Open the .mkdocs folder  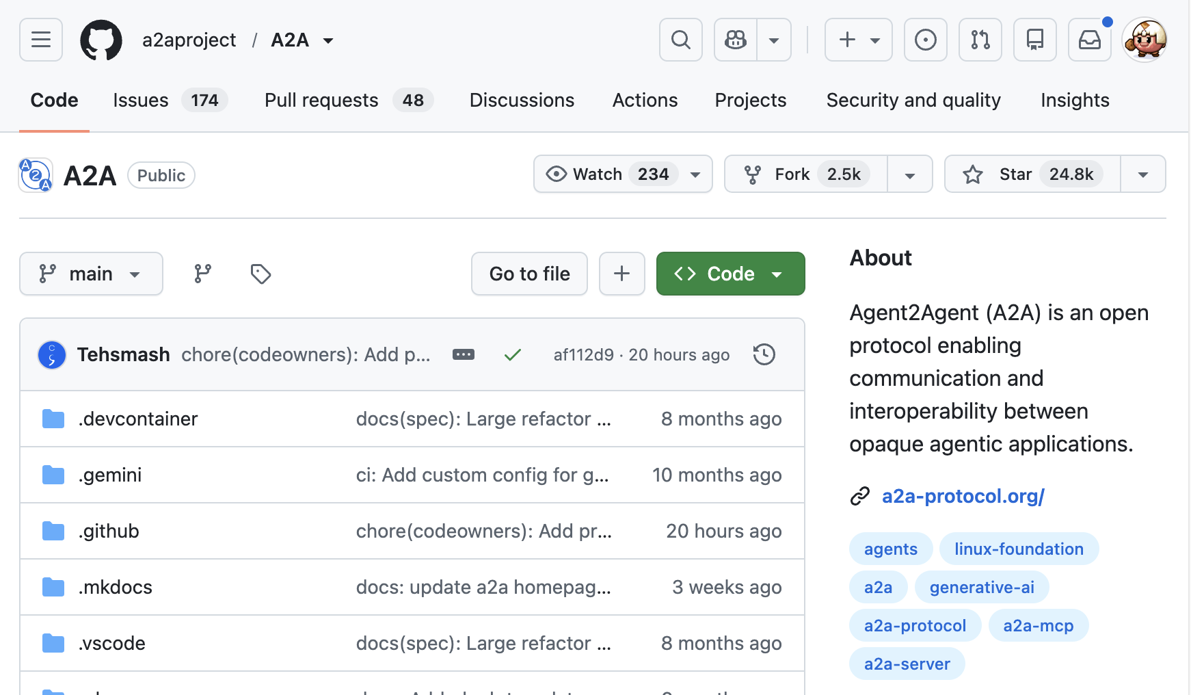pyautogui.click(x=115, y=587)
